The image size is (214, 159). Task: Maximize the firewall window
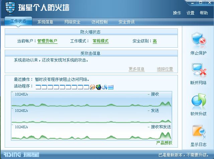(201, 3)
